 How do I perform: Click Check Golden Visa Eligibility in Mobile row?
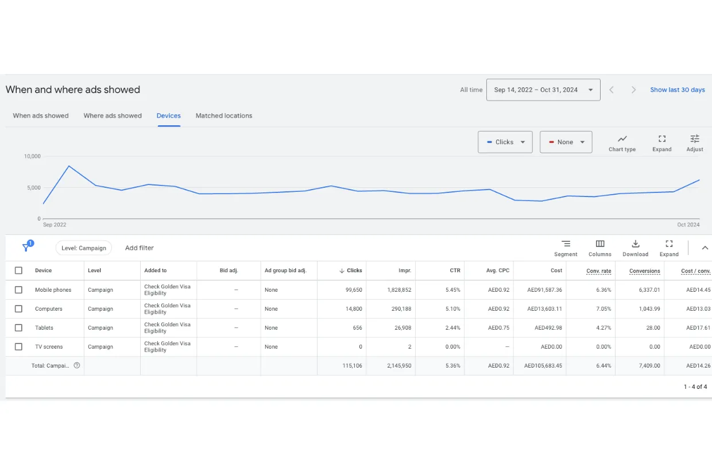pyautogui.click(x=167, y=290)
